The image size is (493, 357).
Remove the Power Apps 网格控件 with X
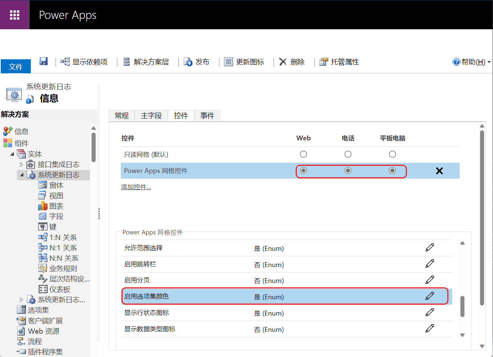439,171
